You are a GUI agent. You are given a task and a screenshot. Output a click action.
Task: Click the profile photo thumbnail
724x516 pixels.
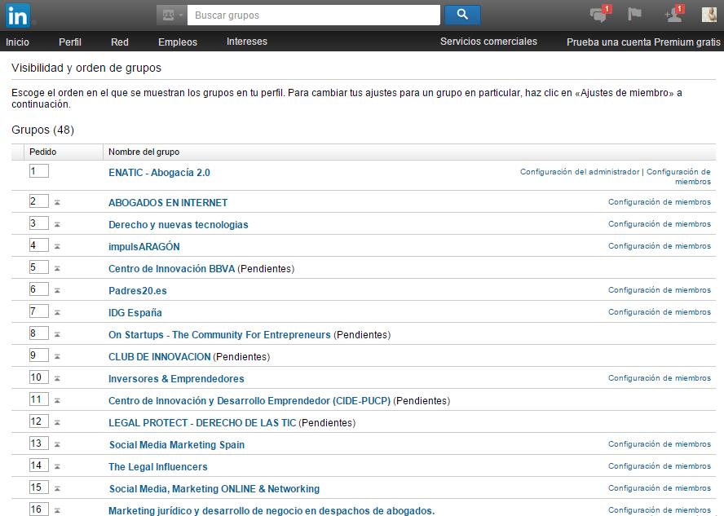click(x=709, y=15)
